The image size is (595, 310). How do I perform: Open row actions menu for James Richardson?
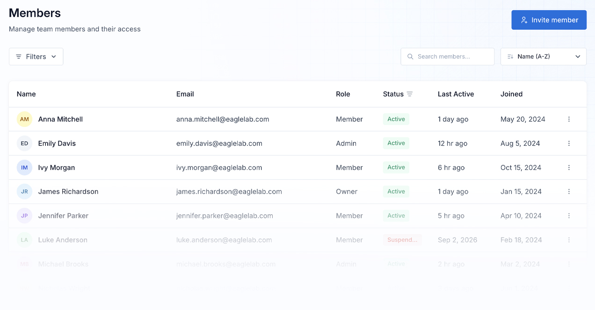[x=569, y=191]
